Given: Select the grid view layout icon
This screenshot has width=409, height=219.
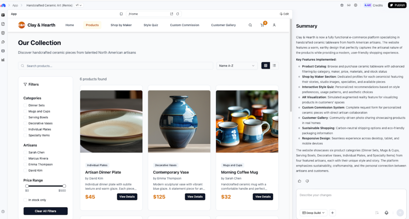Looking at the screenshot, I should tap(265, 66).
